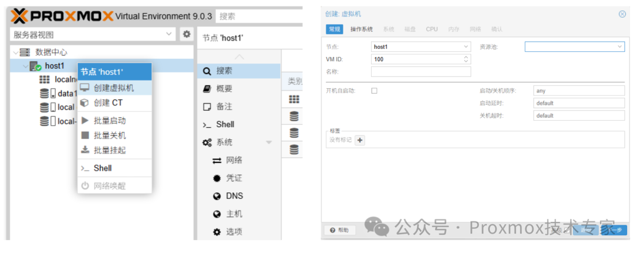Viewport: 636px width, 253px height.
Task: Click the localnetwork grid icon in tree
Action: [x=45, y=79]
